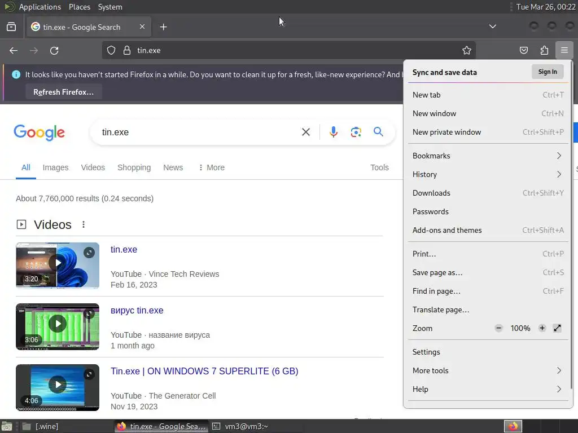Play the 4:06 video thumbnail

coord(58,387)
